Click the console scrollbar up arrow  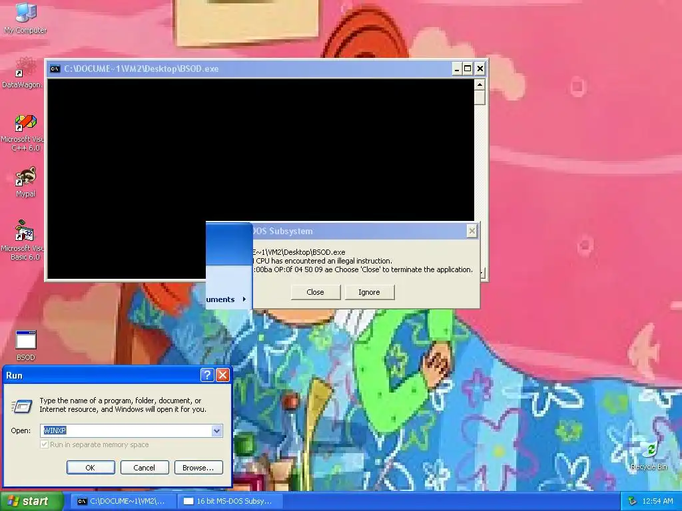(x=480, y=85)
